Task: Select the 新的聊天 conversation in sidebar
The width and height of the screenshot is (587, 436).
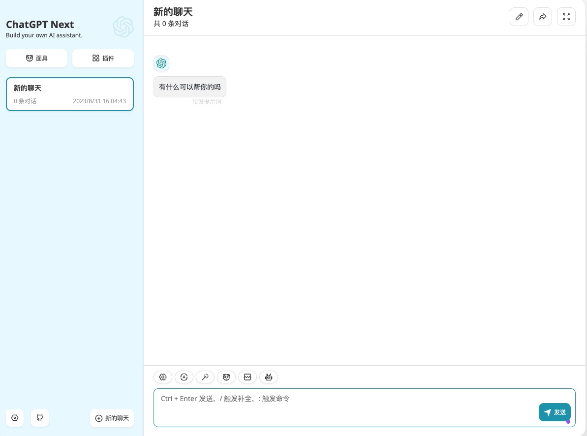Action: [70, 94]
